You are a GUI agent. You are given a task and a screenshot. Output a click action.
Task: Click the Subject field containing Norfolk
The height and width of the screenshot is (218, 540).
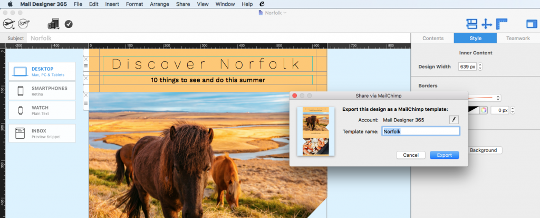pyautogui.click(x=219, y=39)
